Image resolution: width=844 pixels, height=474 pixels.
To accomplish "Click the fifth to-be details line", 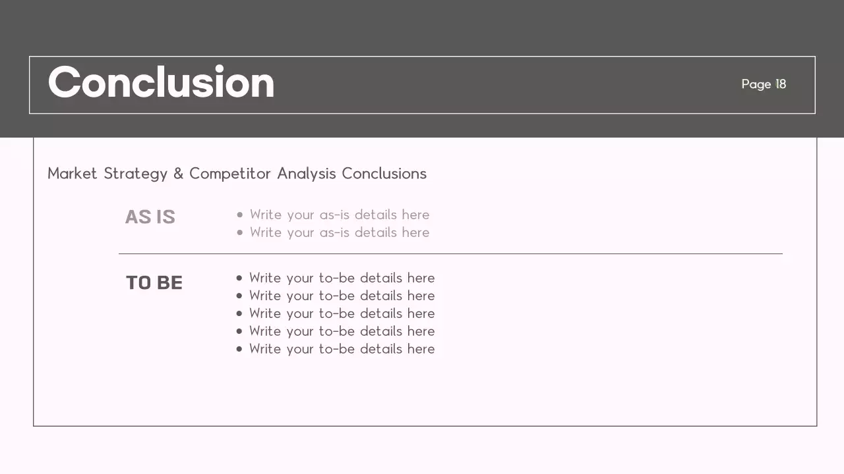I will coord(342,349).
